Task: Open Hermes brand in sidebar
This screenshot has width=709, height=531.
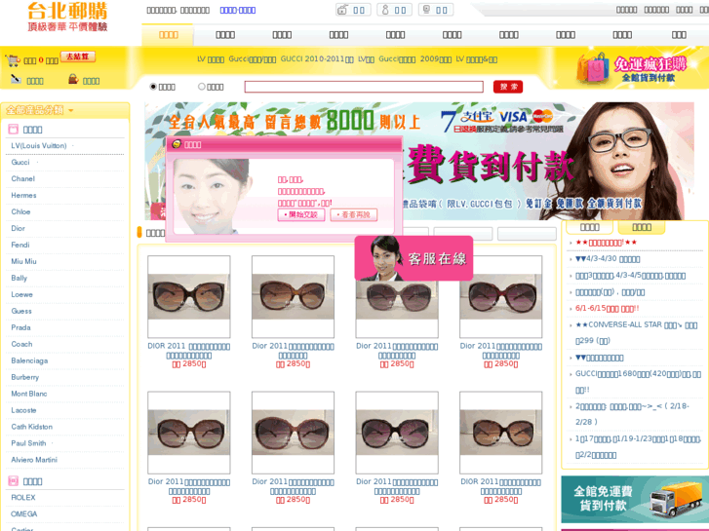Action: pos(23,195)
